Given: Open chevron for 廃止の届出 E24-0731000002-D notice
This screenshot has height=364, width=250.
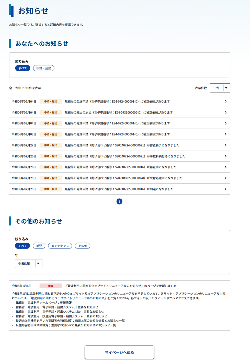Looking at the screenshot, I should 225,112.
